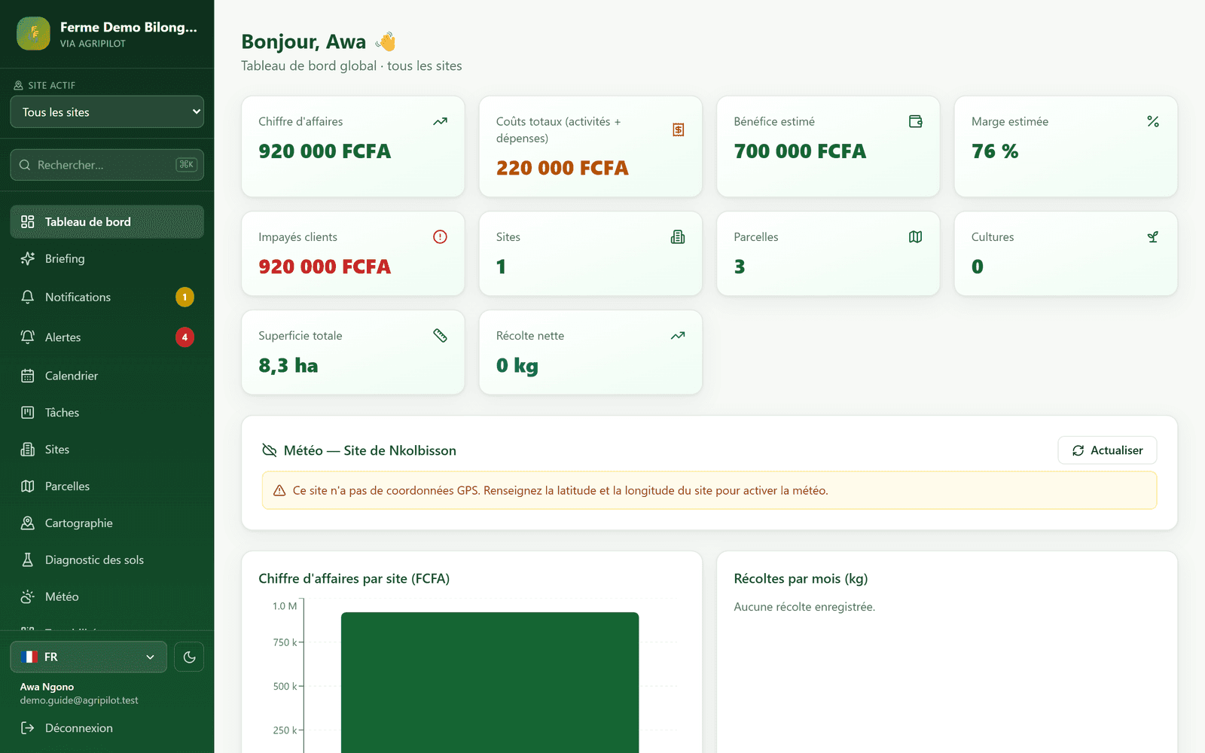Click the 220 000 FCFA costs value
Screen dimensions: 1205x753
563,168
